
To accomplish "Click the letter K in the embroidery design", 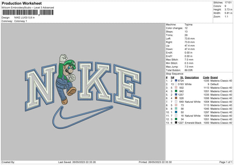I will coord(95,81).
